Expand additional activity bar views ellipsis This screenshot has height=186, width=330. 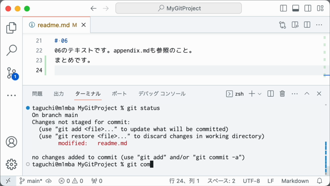[x=11, y=95]
